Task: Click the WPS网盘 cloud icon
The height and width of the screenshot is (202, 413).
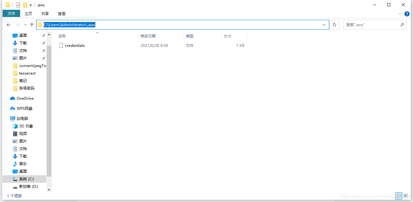Action: click(x=13, y=109)
